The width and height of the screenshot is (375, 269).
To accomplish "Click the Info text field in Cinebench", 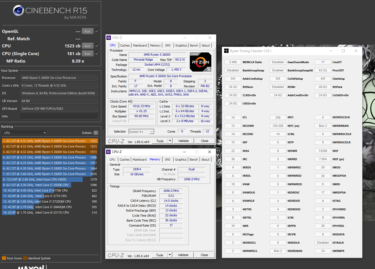I will click(x=59, y=116).
